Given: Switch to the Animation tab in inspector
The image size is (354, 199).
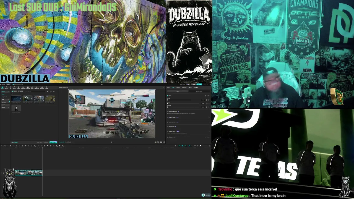Looking at the screenshot, I should [x=184, y=88].
